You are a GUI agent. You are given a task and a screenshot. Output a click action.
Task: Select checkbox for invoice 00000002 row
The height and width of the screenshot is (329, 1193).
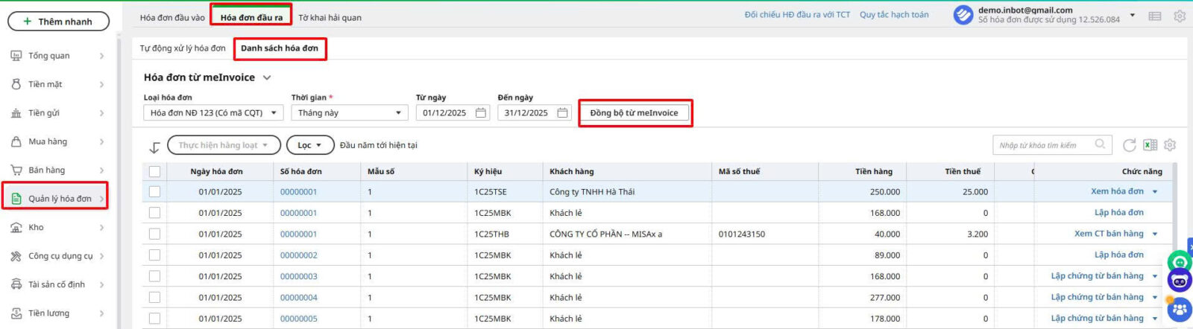154,255
